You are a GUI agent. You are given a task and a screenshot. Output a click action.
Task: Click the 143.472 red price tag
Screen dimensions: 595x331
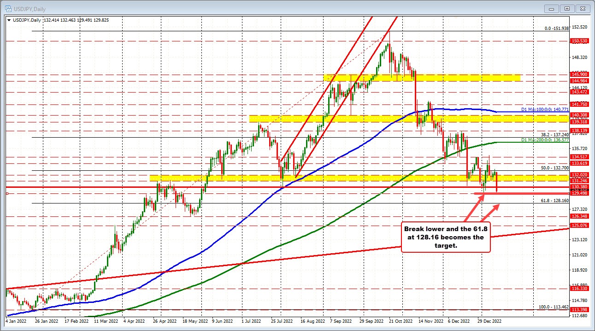[579, 92]
